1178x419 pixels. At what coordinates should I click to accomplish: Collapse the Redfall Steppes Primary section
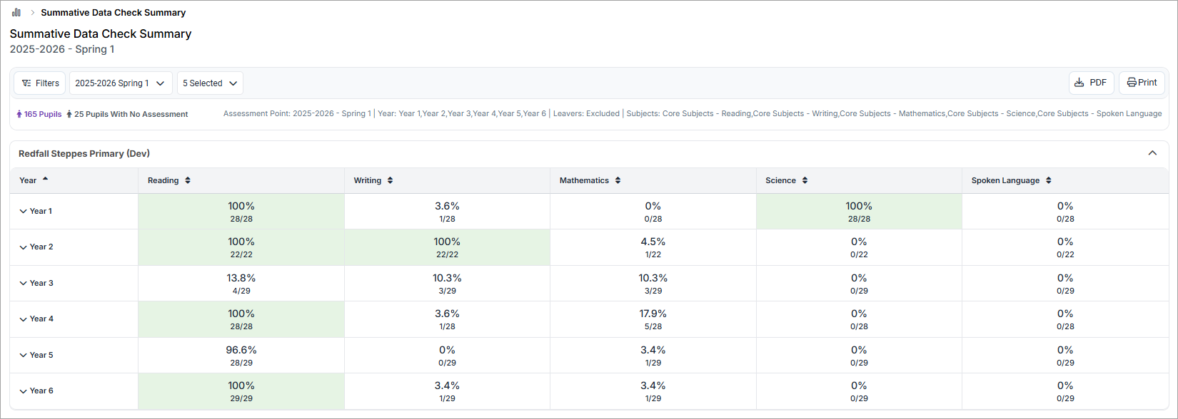[1152, 153]
